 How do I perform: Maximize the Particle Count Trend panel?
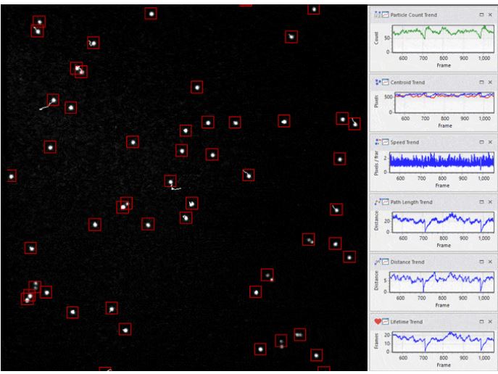(x=481, y=16)
